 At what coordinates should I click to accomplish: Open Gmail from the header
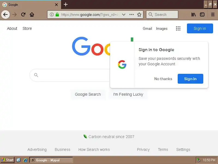click(x=147, y=28)
